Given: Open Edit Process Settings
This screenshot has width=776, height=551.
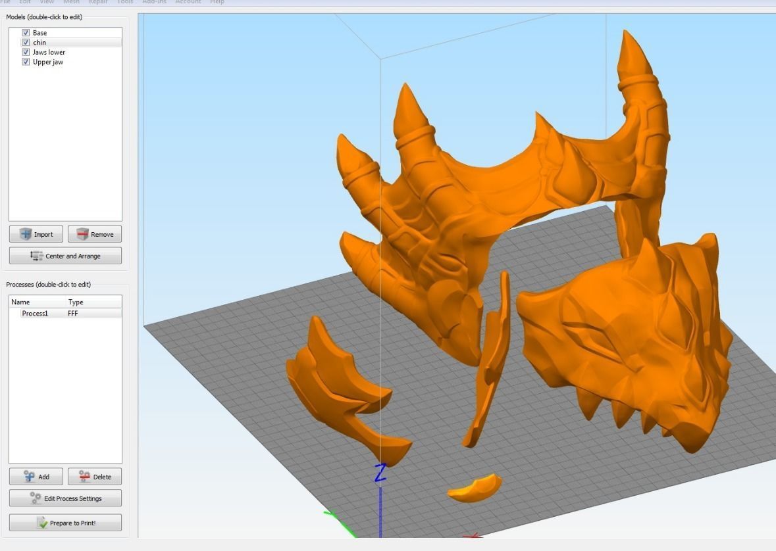Looking at the screenshot, I should [65, 498].
